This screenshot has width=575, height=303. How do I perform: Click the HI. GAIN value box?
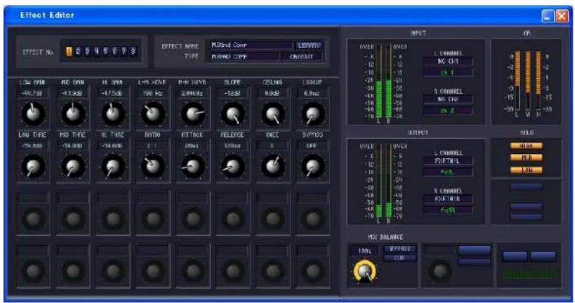click(113, 93)
